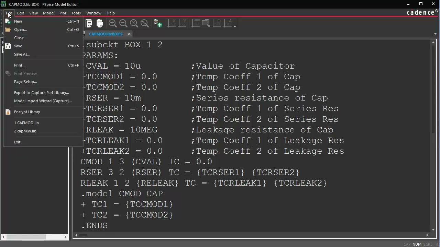The image size is (440, 247).
Task: Click the NUM indicator in status bar
Action: pos(417,244)
